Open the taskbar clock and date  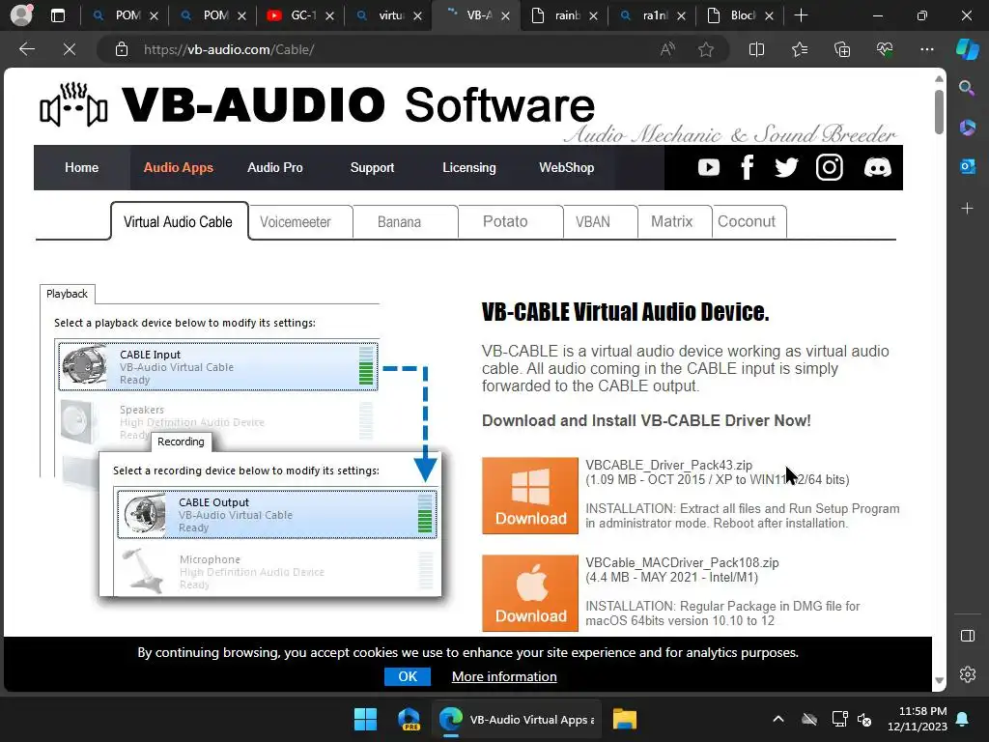[918, 719]
